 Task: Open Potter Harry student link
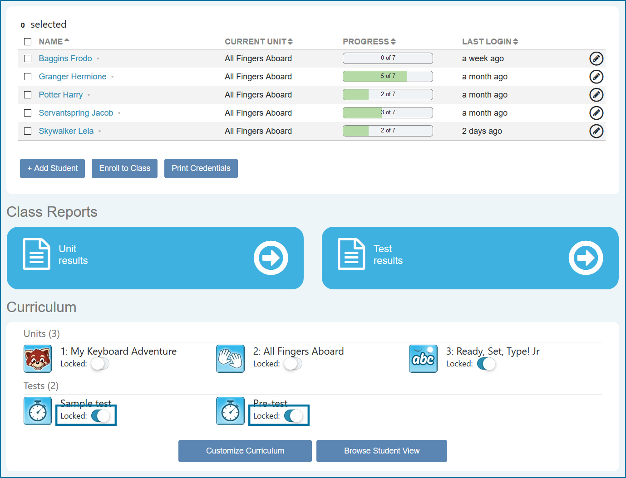point(61,95)
